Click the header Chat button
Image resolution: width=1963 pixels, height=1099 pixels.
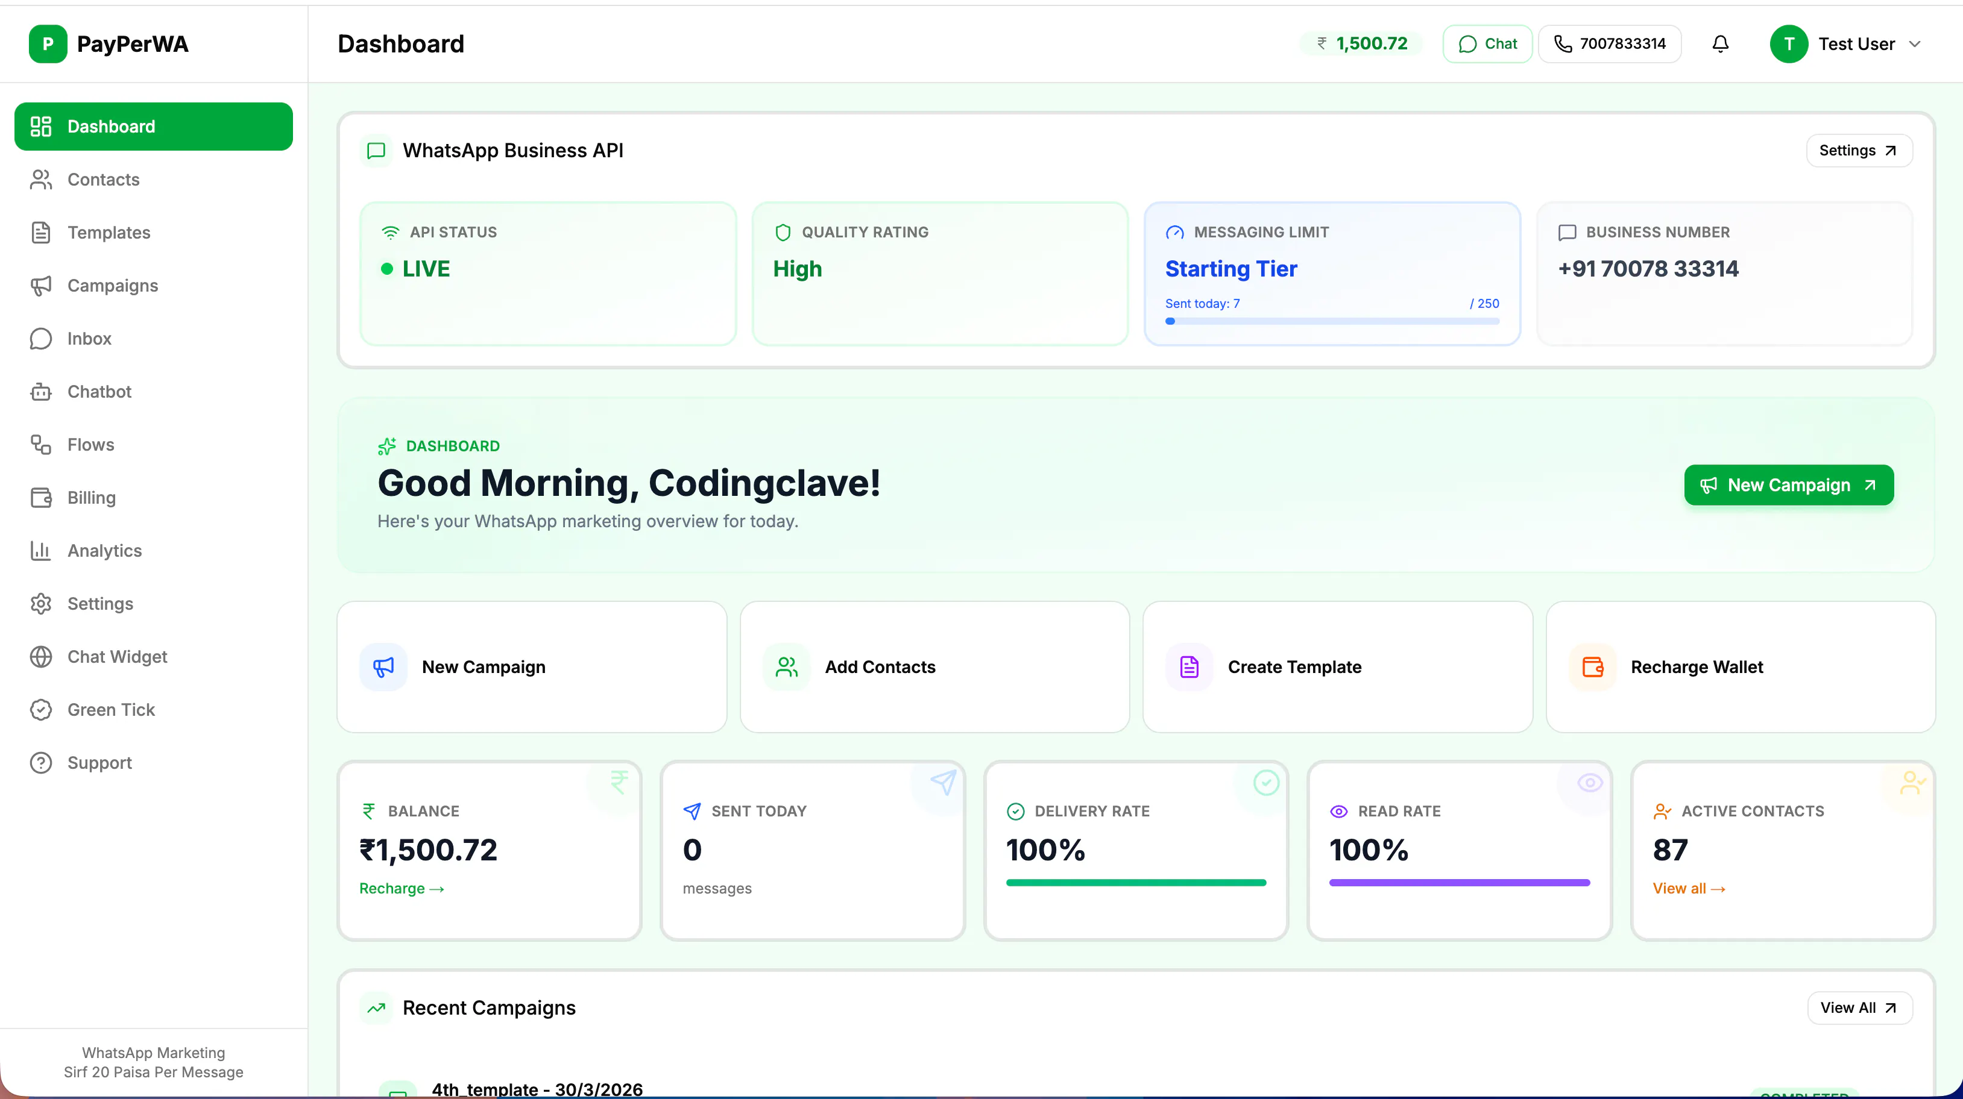(1487, 44)
